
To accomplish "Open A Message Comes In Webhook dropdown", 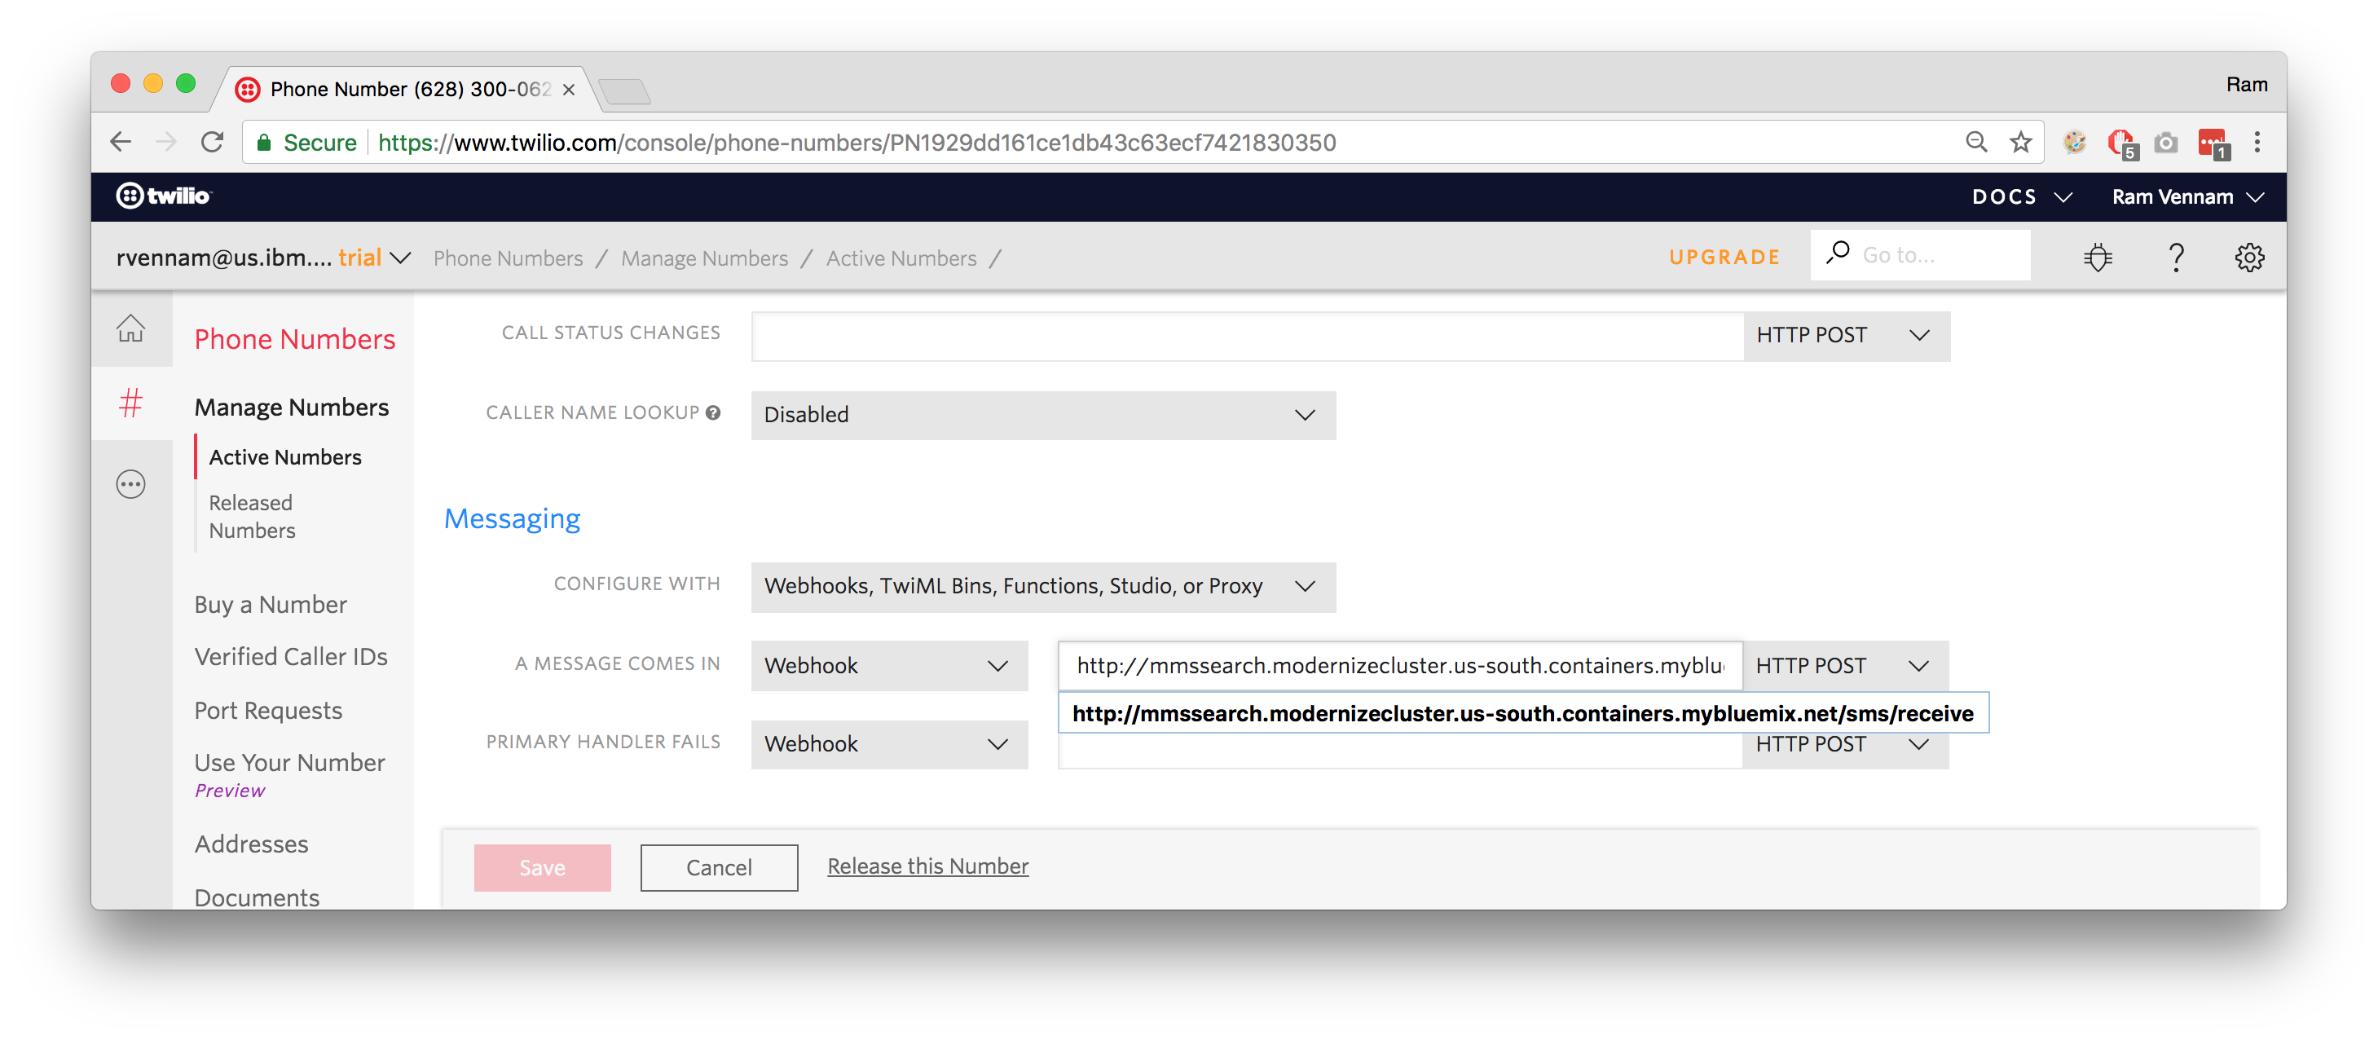I will [888, 665].
